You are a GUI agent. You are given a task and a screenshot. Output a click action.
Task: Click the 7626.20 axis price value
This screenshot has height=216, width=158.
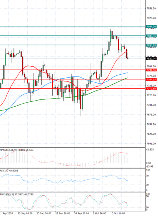click(151, 134)
